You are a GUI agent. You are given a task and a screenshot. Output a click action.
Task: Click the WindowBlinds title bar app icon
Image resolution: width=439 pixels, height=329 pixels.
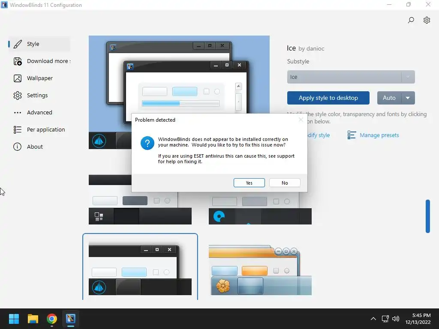click(x=4, y=5)
